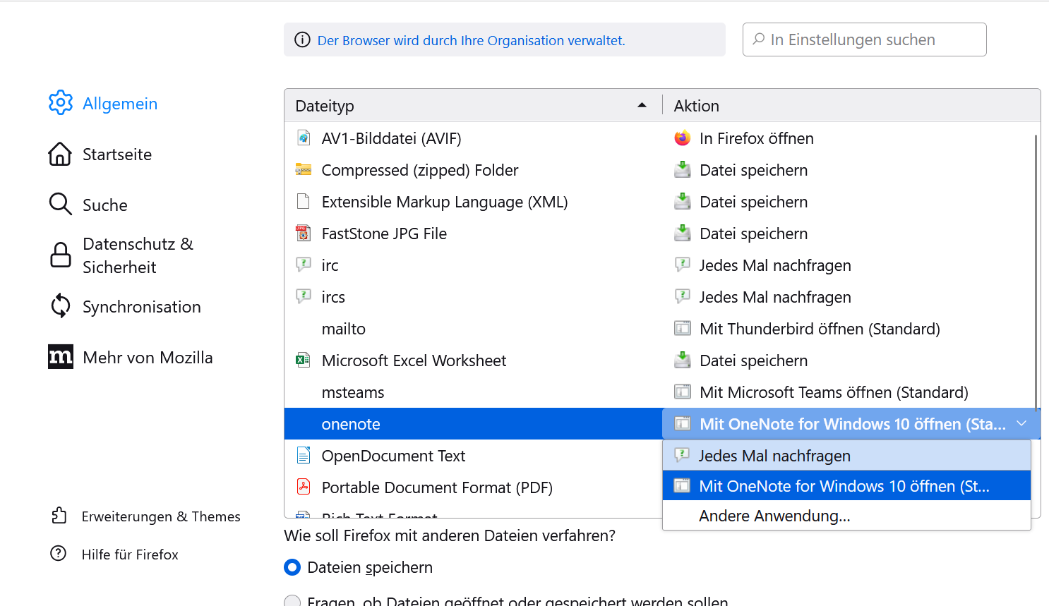Screen dimensions: 1049x606
Task: Open the Allgemein settings gear icon
Action: tap(61, 103)
